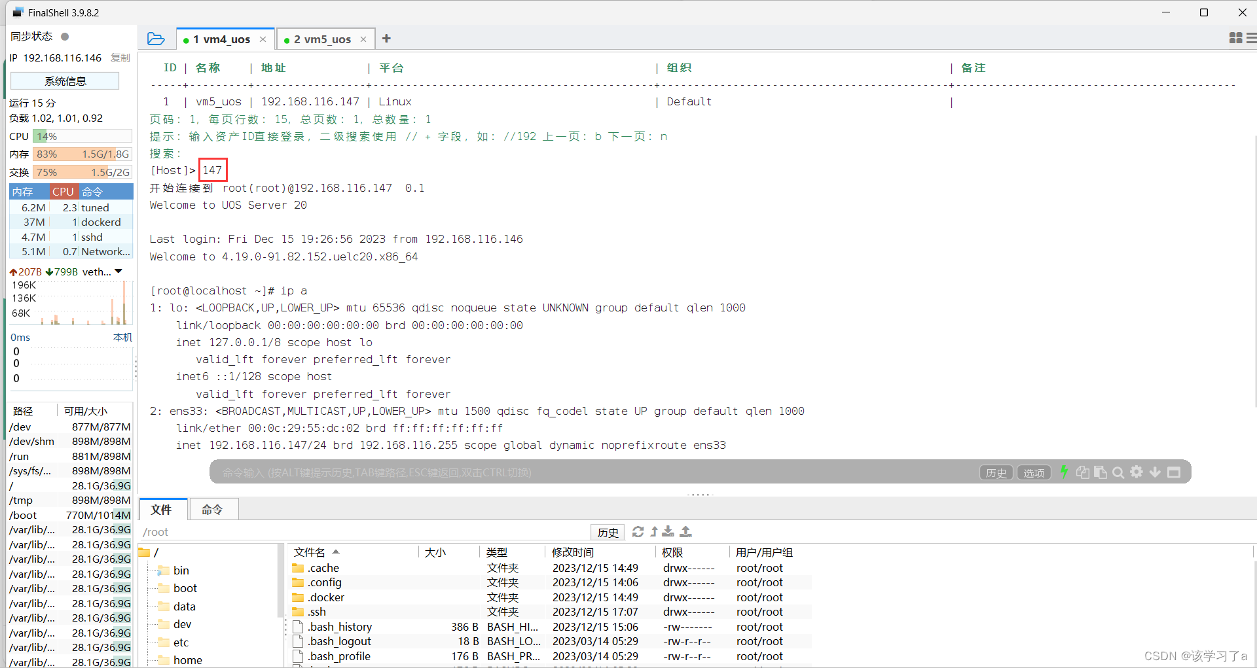Viewport: 1257px width, 668px height.
Task: Sort files by 类型 column header
Action: pos(513,552)
